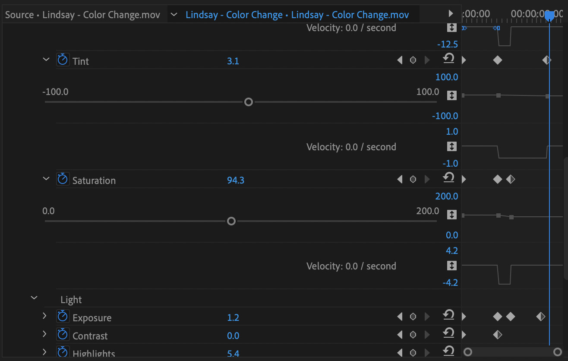The image size is (568, 361).
Task: Toggle animation stopwatch for Exposure
Action: pos(63,317)
